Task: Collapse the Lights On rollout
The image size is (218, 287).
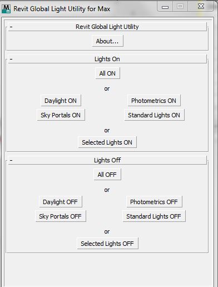Action: [x=107, y=59]
